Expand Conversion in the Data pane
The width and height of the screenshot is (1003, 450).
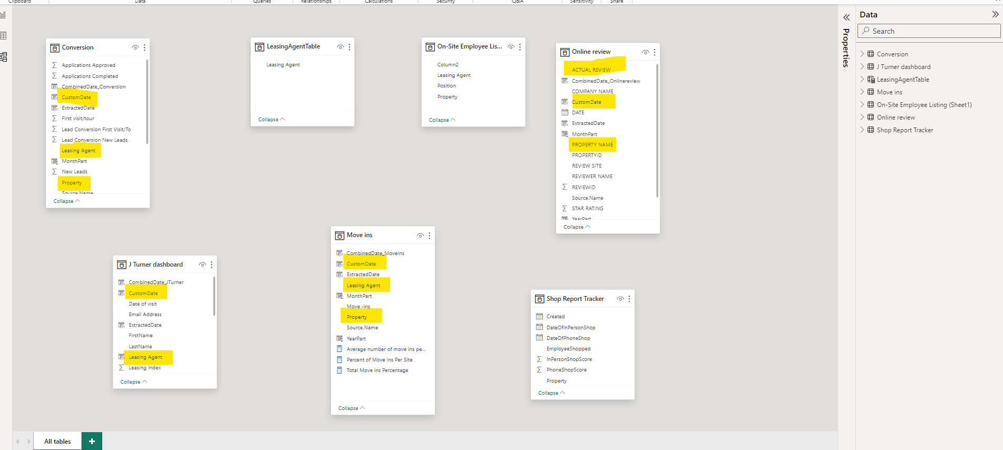[x=862, y=54]
